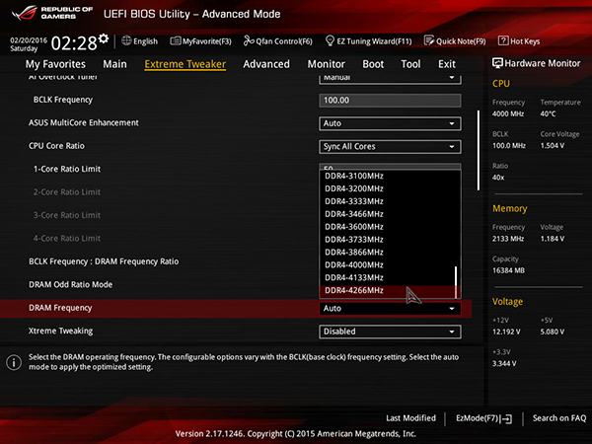Click the English language button

pos(140,41)
